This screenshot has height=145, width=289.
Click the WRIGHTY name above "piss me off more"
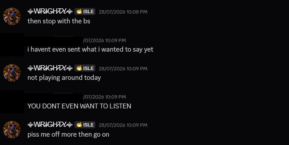pos(50,125)
